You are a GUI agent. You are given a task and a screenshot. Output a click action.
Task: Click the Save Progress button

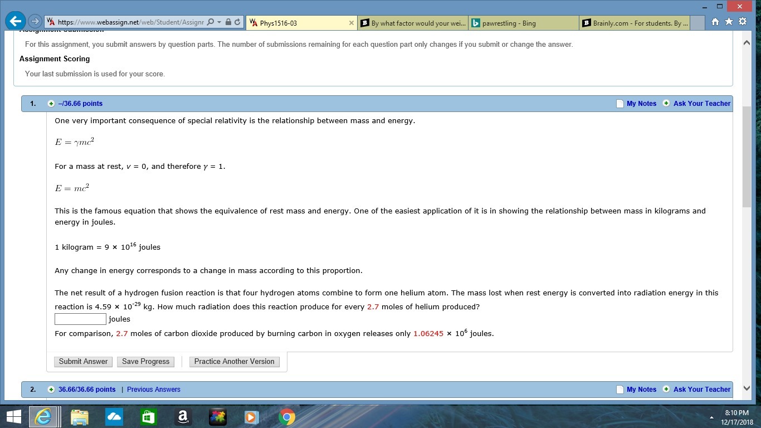[146, 362]
